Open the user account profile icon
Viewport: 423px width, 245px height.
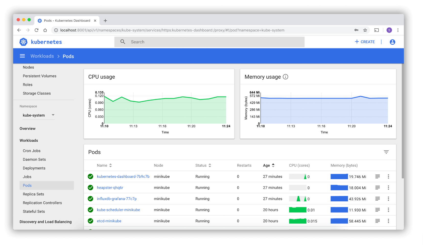pyautogui.click(x=392, y=42)
